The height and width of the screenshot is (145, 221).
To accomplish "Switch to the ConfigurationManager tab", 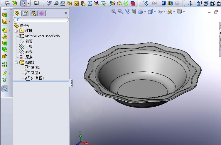I will 33,13.
